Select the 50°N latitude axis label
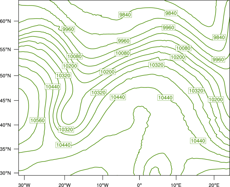The width and height of the screenshot is (230, 187). 5,76
